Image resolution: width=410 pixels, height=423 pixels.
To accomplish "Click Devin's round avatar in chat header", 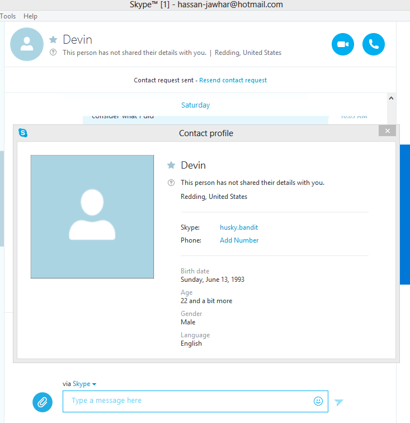I will [27, 44].
